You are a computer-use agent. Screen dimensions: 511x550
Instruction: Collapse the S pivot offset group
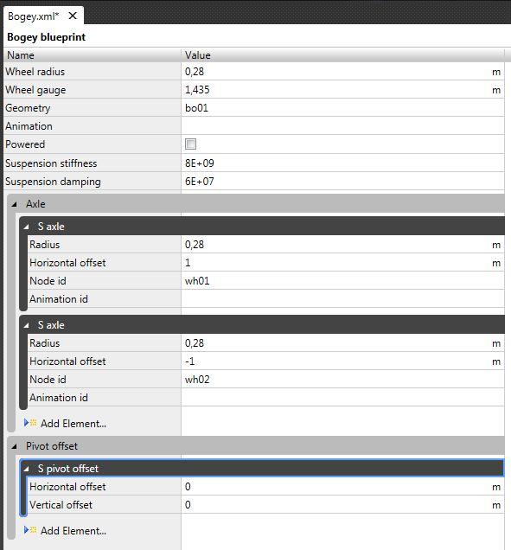26,469
